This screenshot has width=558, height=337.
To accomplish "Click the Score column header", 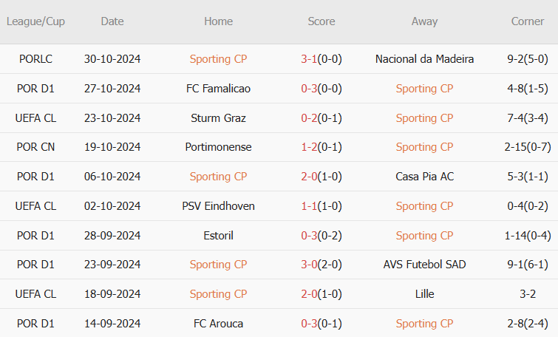I will pyautogui.click(x=321, y=21).
